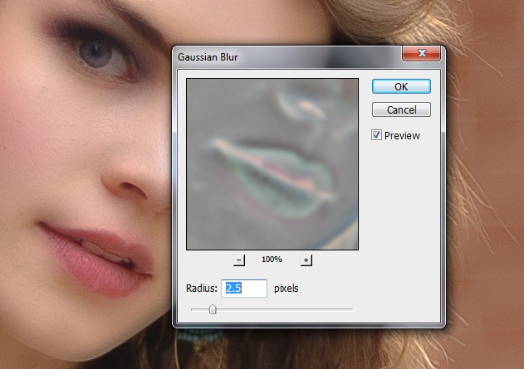Click the Radius slider handle
The width and height of the screenshot is (524, 369).
coord(213,309)
